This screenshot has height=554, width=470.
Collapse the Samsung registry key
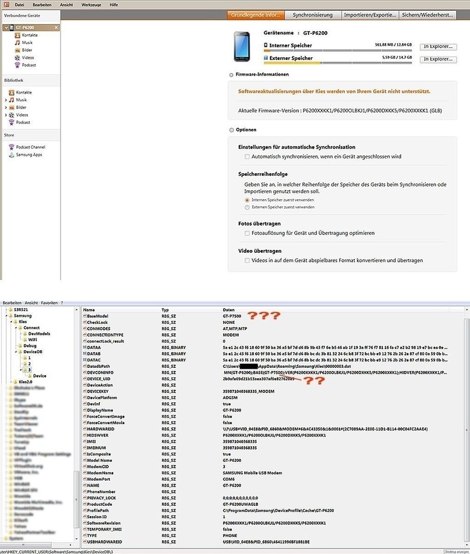coord(6,315)
